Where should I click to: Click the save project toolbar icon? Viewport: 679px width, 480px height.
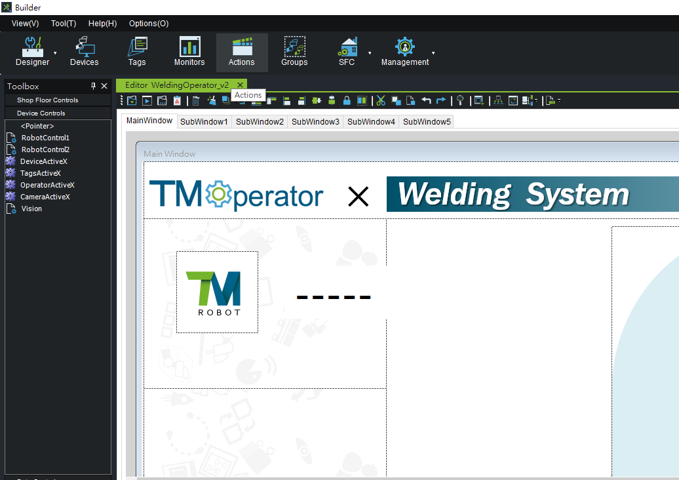[x=132, y=100]
